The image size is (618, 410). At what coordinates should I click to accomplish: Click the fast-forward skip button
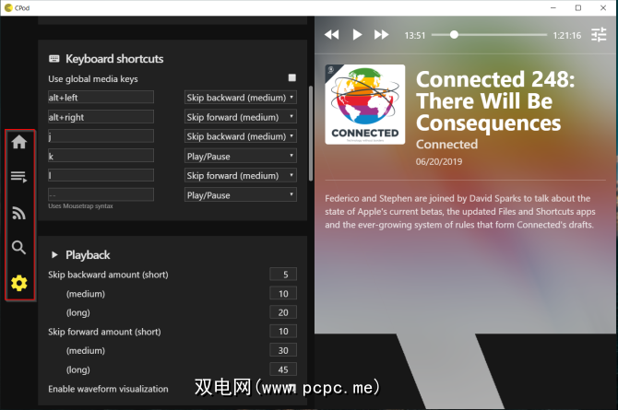[x=381, y=35]
